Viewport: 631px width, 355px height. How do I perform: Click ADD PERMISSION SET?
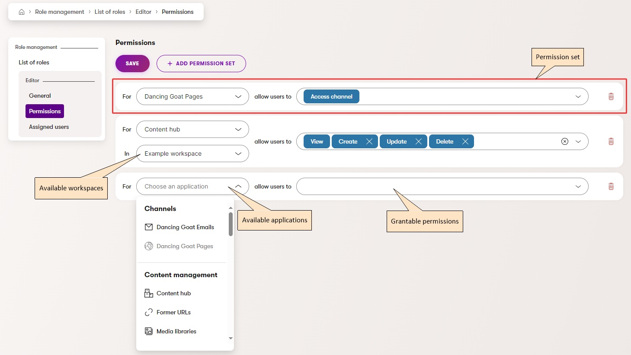pos(201,63)
